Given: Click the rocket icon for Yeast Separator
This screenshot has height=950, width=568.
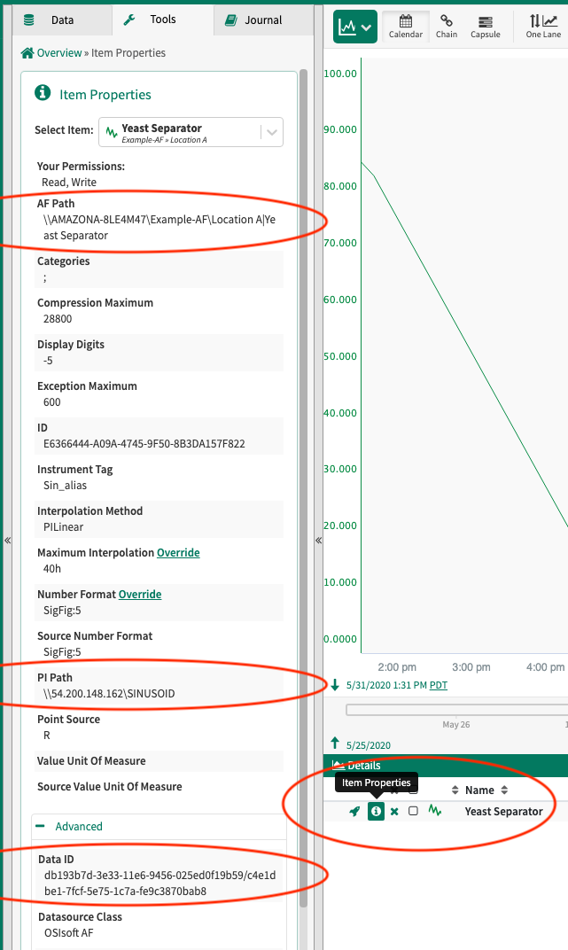Looking at the screenshot, I should [355, 811].
